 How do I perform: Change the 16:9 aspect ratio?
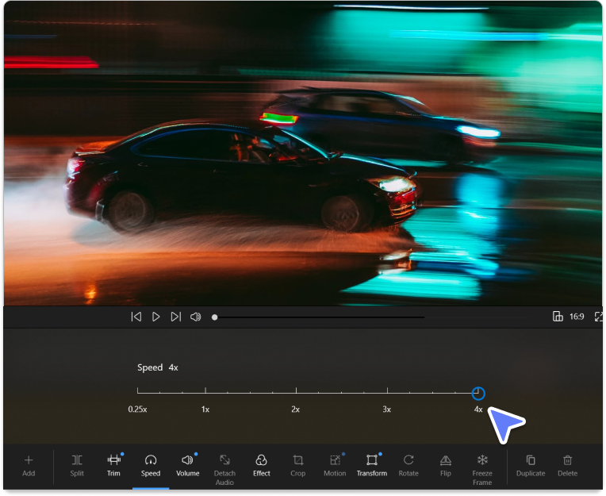(576, 317)
